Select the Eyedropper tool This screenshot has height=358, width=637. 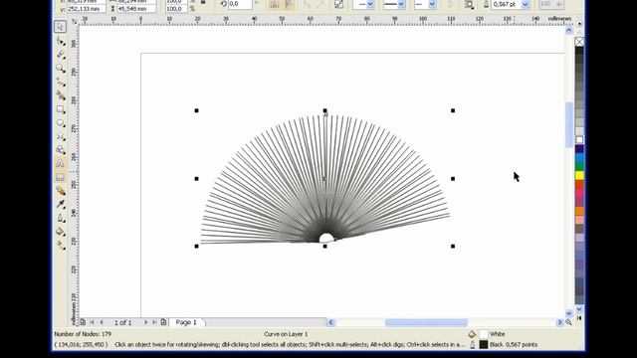click(x=61, y=204)
